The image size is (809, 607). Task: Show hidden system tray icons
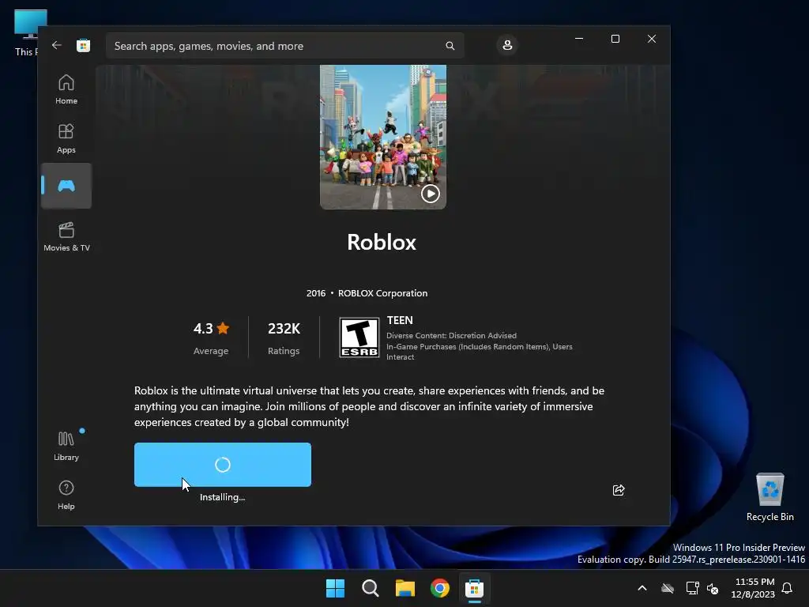pyautogui.click(x=642, y=588)
